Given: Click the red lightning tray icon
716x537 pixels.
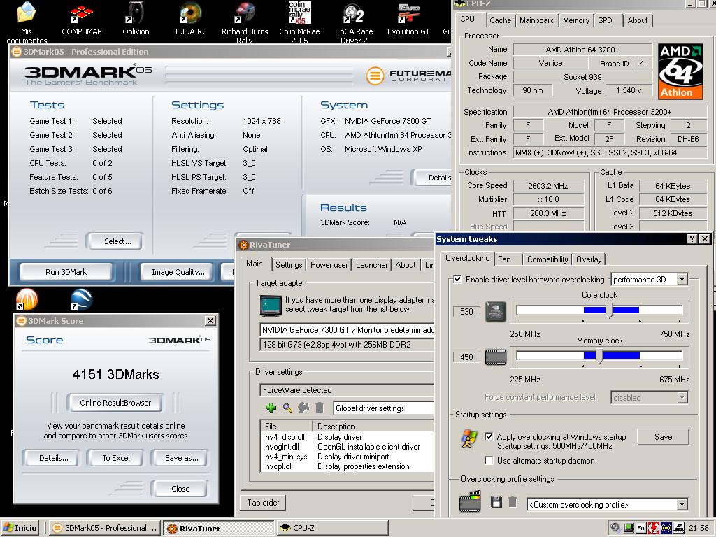Looking at the screenshot, I should tap(654, 529).
